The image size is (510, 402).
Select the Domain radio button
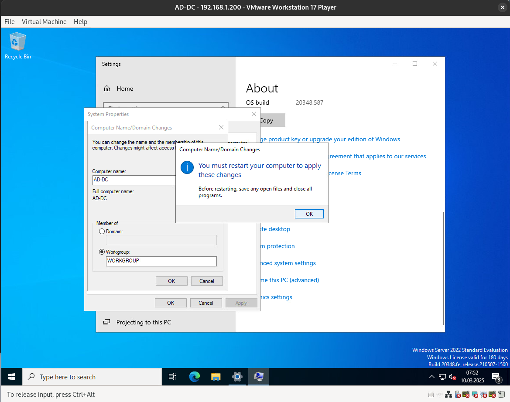click(x=102, y=232)
